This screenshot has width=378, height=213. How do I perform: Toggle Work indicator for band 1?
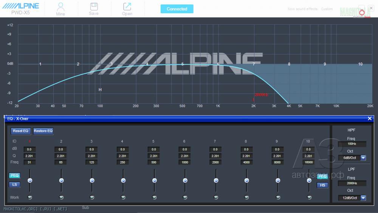[x=30, y=197]
